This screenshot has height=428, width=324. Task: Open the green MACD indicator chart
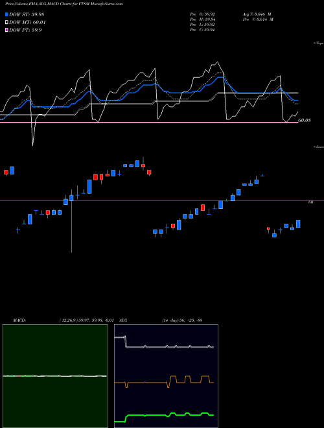point(55,376)
